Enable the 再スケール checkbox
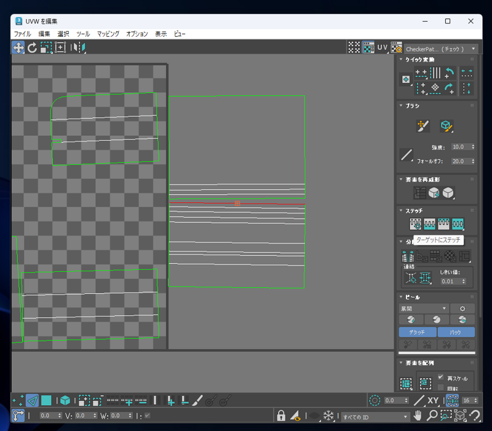The height and width of the screenshot is (431, 492). pos(441,378)
